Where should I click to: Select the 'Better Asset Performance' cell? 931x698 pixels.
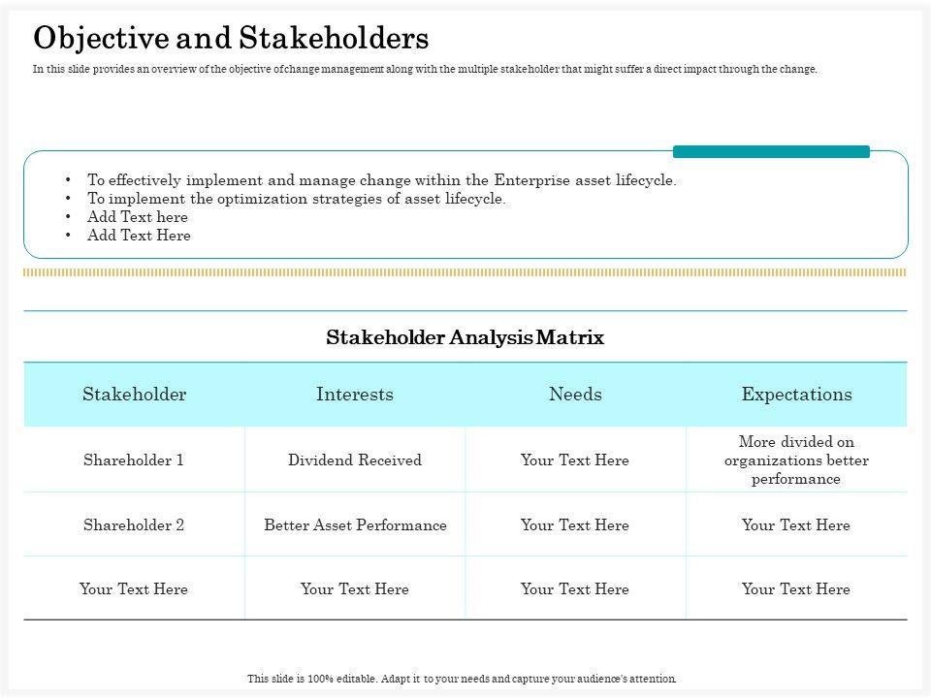(x=355, y=525)
